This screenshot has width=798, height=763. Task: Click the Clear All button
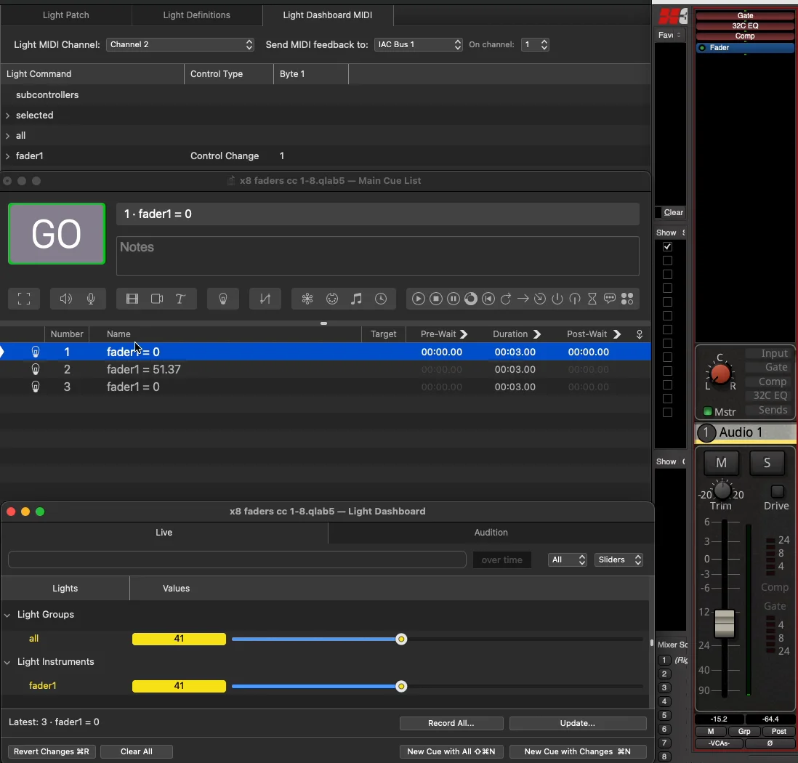point(137,751)
